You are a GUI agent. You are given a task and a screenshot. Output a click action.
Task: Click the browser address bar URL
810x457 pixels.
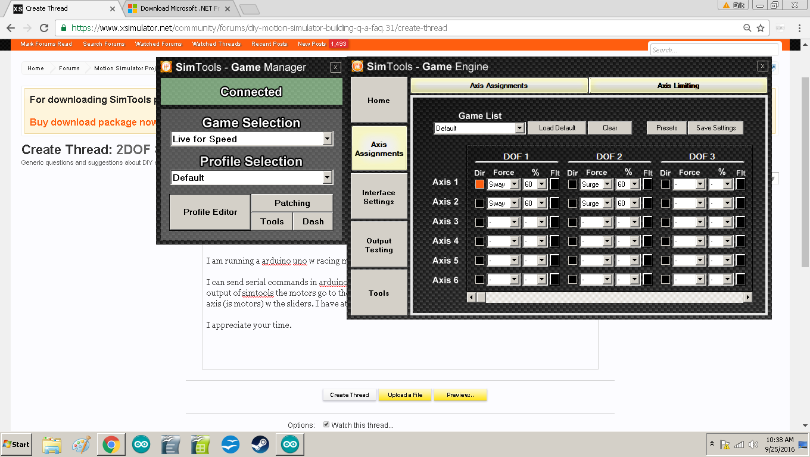(x=259, y=28)
